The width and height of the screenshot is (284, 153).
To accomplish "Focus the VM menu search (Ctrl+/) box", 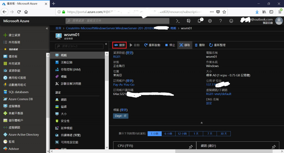I will (79, 46).
